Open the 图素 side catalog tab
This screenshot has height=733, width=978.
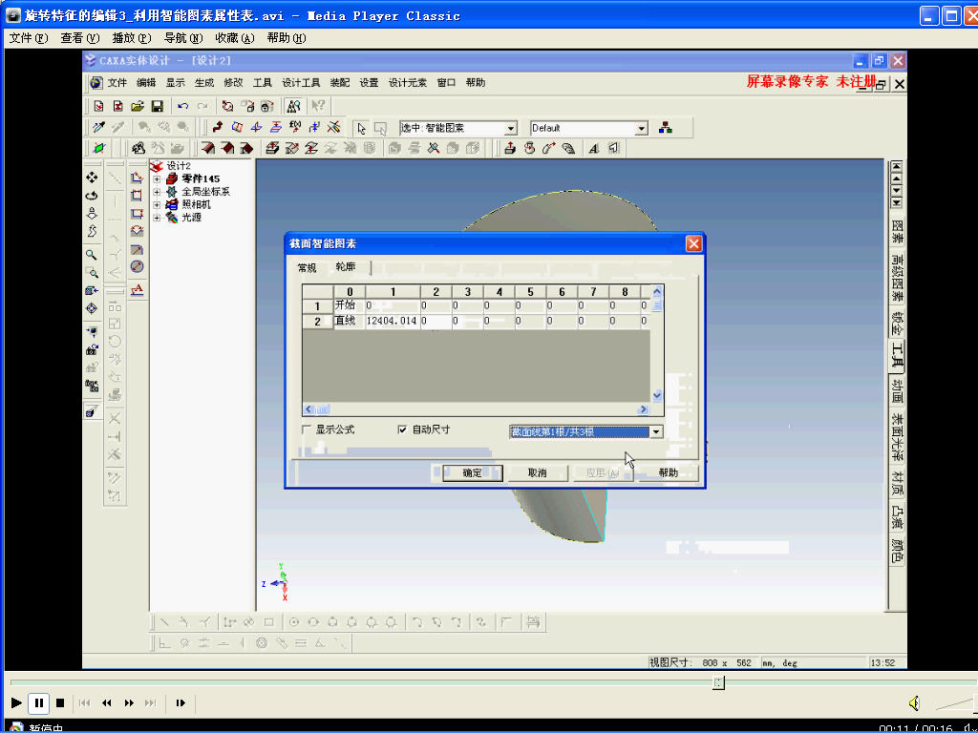pos(896,232)
